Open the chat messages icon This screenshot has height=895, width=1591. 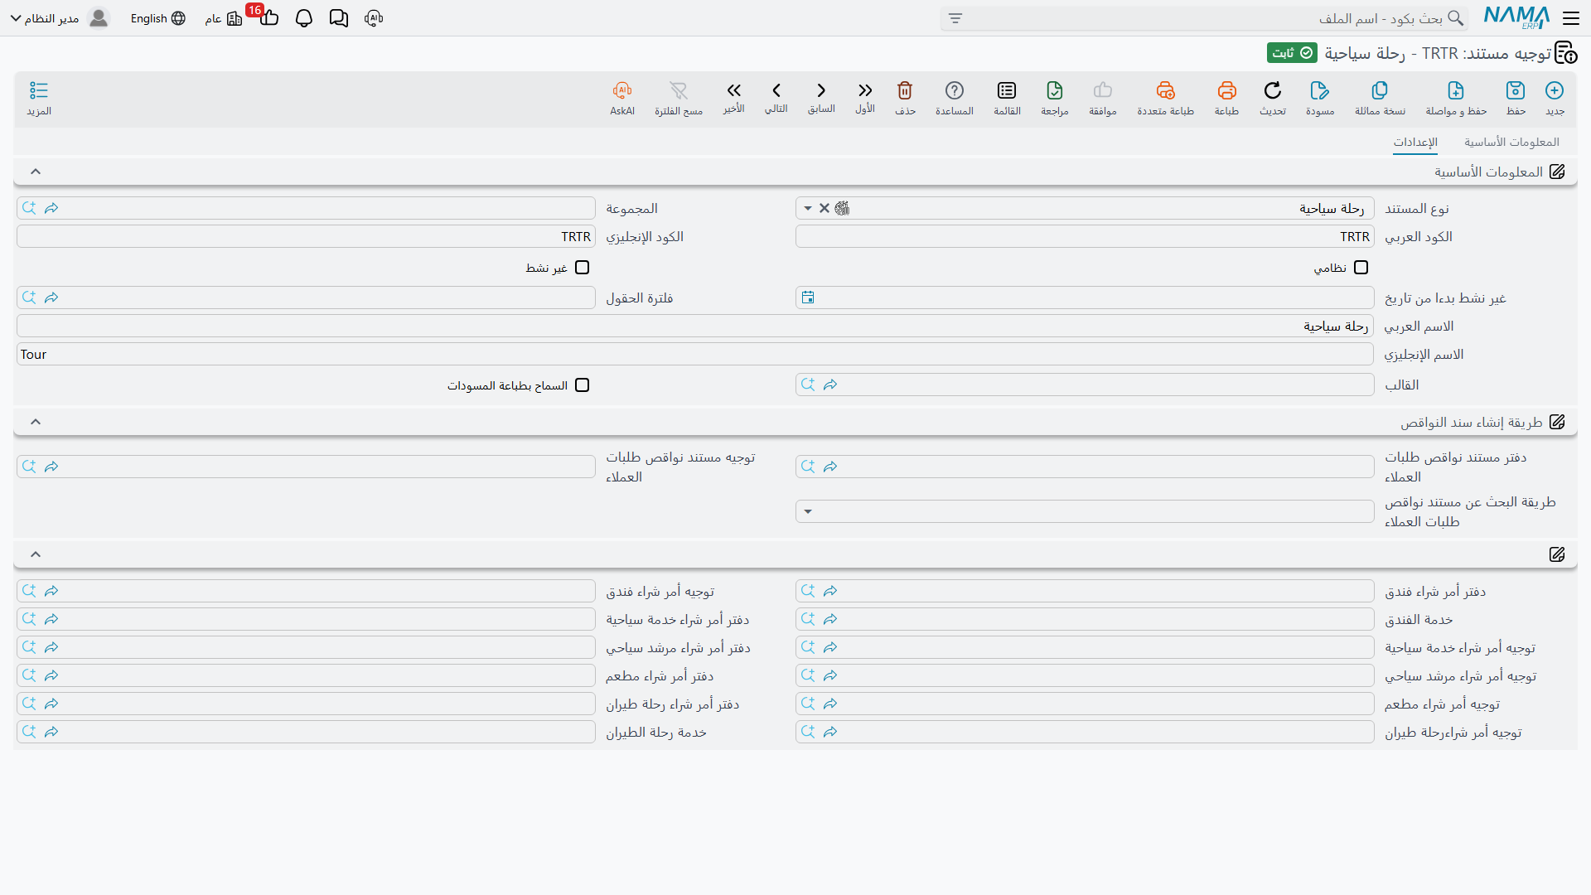(338, 18)
